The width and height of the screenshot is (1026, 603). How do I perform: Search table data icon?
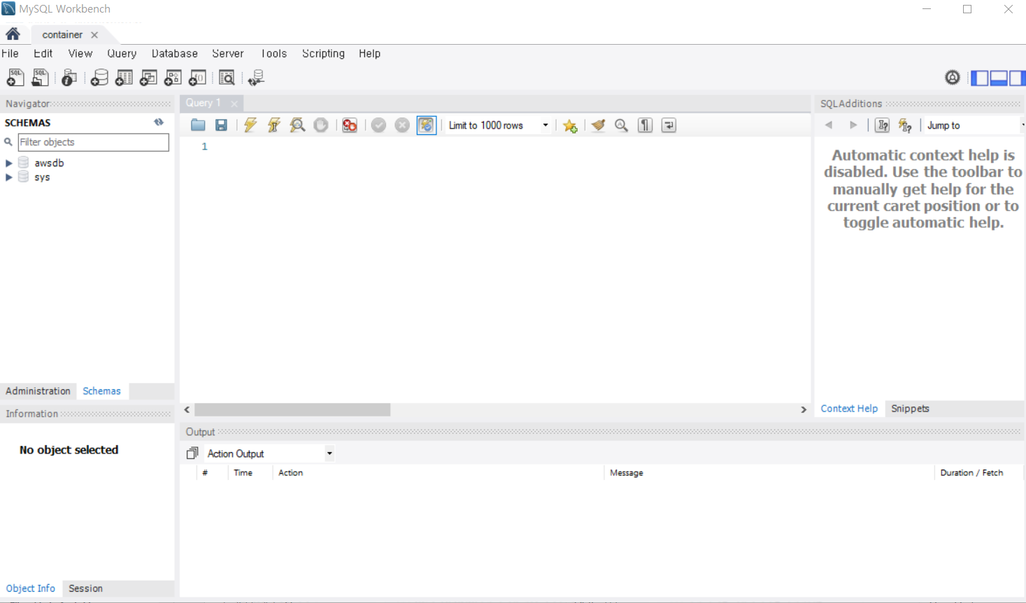tap(227, 78)
